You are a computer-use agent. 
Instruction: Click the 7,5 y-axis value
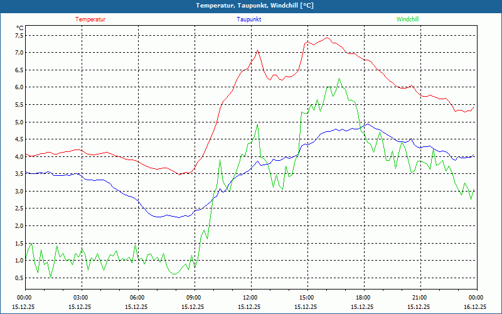pyautogui.click(x=19, y=35)
